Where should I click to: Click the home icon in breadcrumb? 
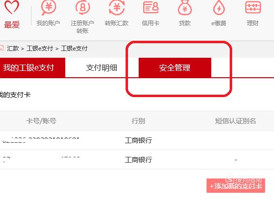coord(1,48)
